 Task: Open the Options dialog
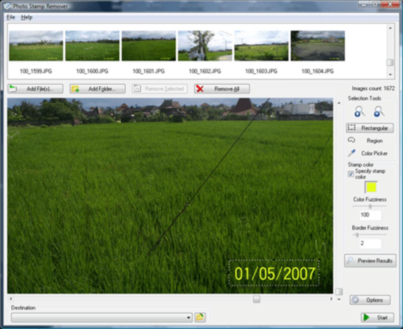click(369, 300)
